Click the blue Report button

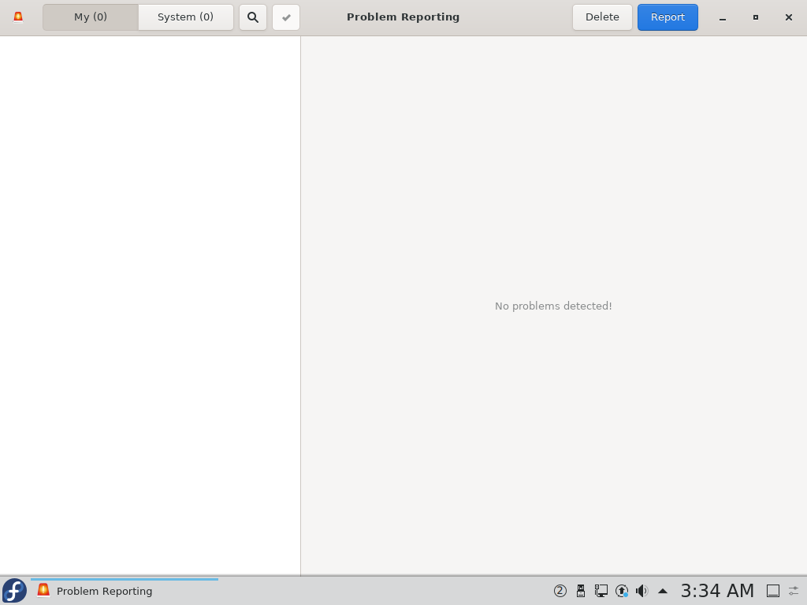(668, 17)
